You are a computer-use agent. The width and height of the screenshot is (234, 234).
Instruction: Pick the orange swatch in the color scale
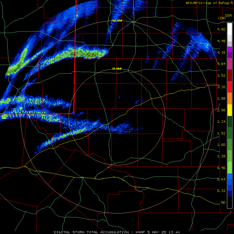(230, 99)
